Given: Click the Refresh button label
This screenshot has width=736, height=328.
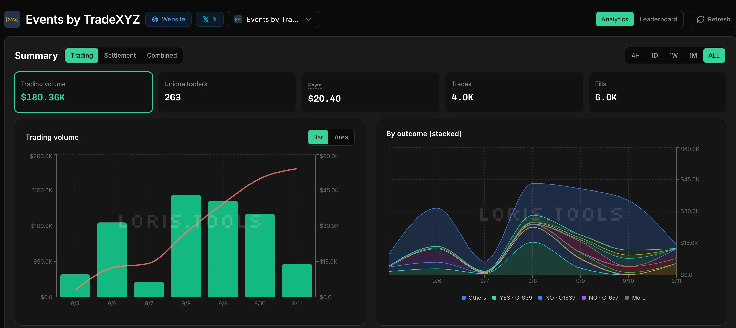Looking at the screenshot, I should tap(719, 19).
